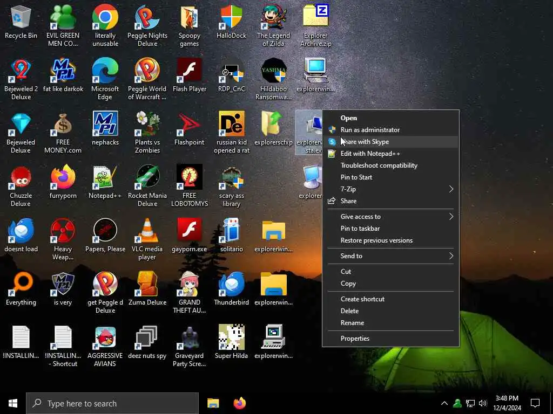Open the Action Center notifications

(x=535, y=403)
